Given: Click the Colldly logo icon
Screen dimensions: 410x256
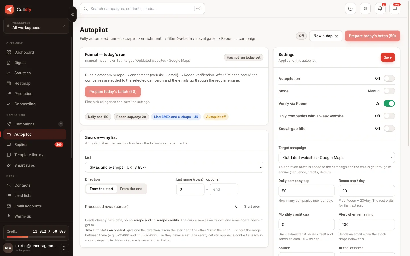Looking at the screenshot, I should [x=9, y=9].
